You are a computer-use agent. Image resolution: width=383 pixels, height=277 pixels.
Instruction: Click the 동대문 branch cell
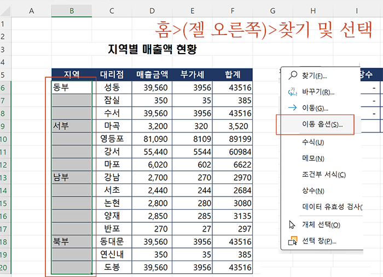(x=112, y=242)
